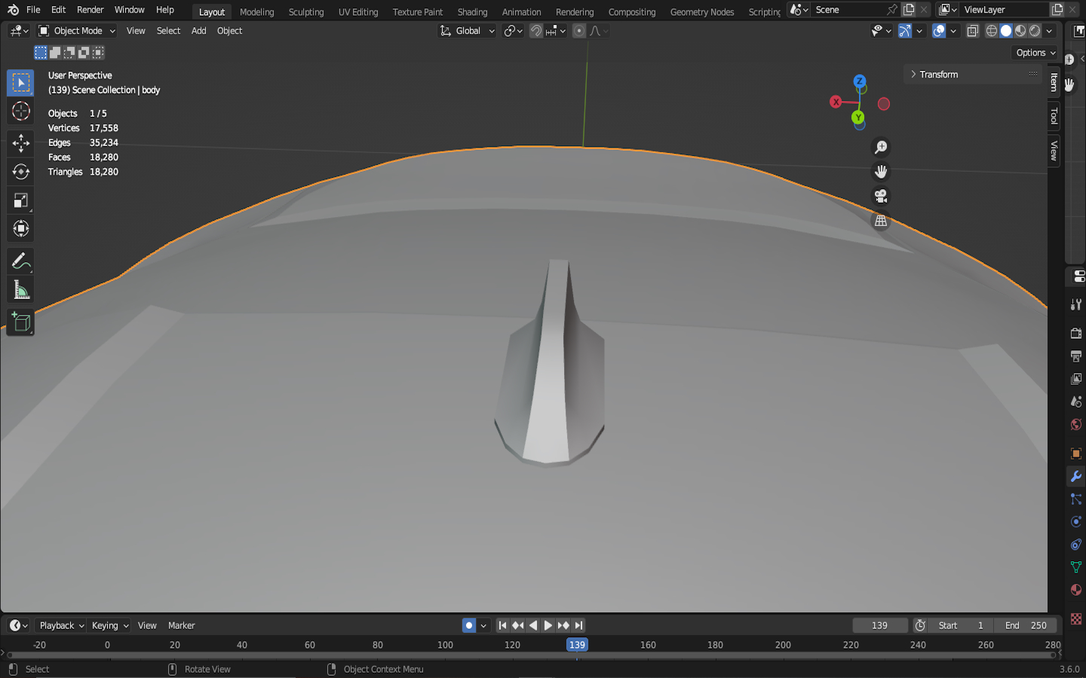
Task: Activate the 3D Cursor tool
Action: coord(20,111)
